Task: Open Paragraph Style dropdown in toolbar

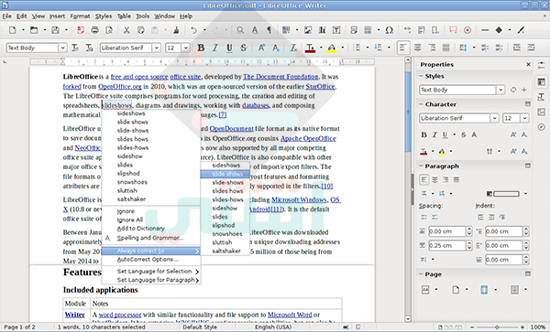Action: [62, 48]
